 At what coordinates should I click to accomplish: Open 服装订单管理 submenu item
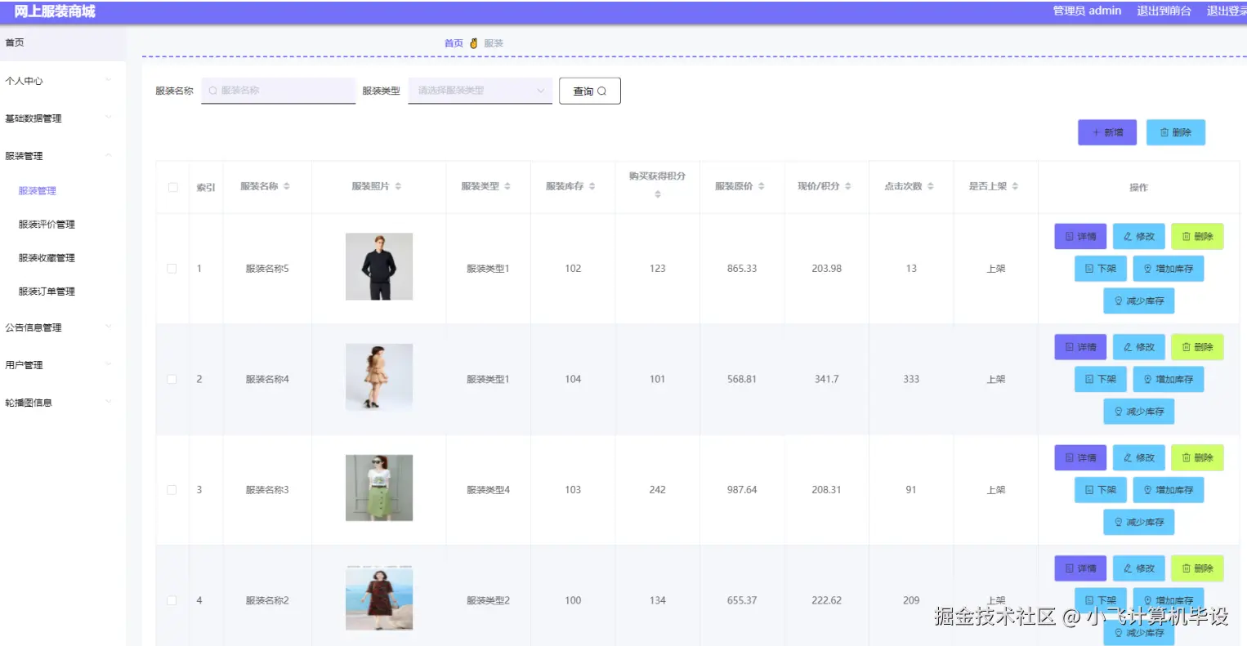tap(47, 292)
